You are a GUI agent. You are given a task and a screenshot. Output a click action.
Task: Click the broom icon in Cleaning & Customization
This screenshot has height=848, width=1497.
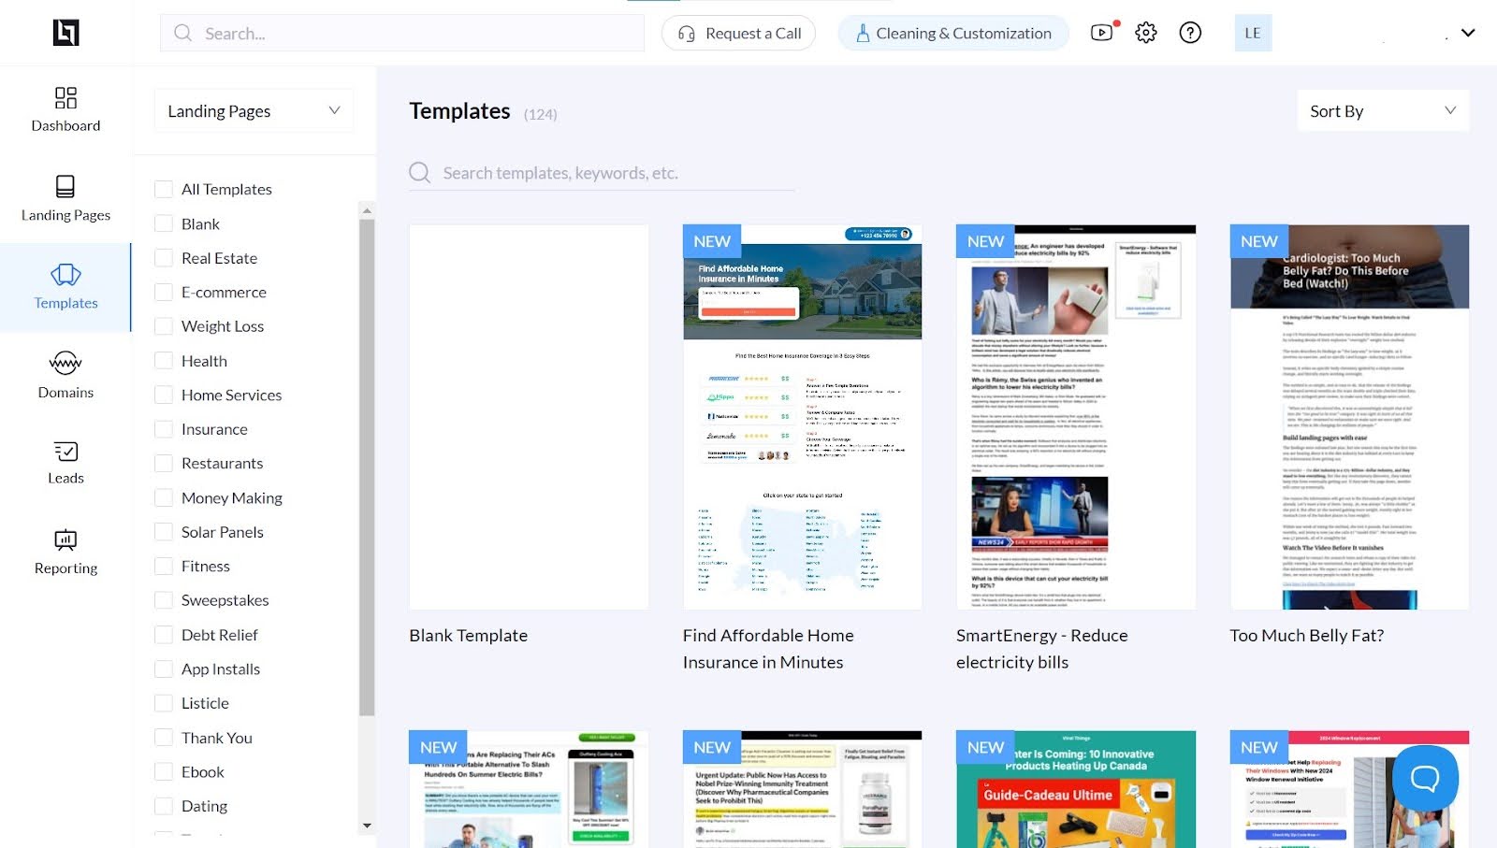tap(863, 34)
